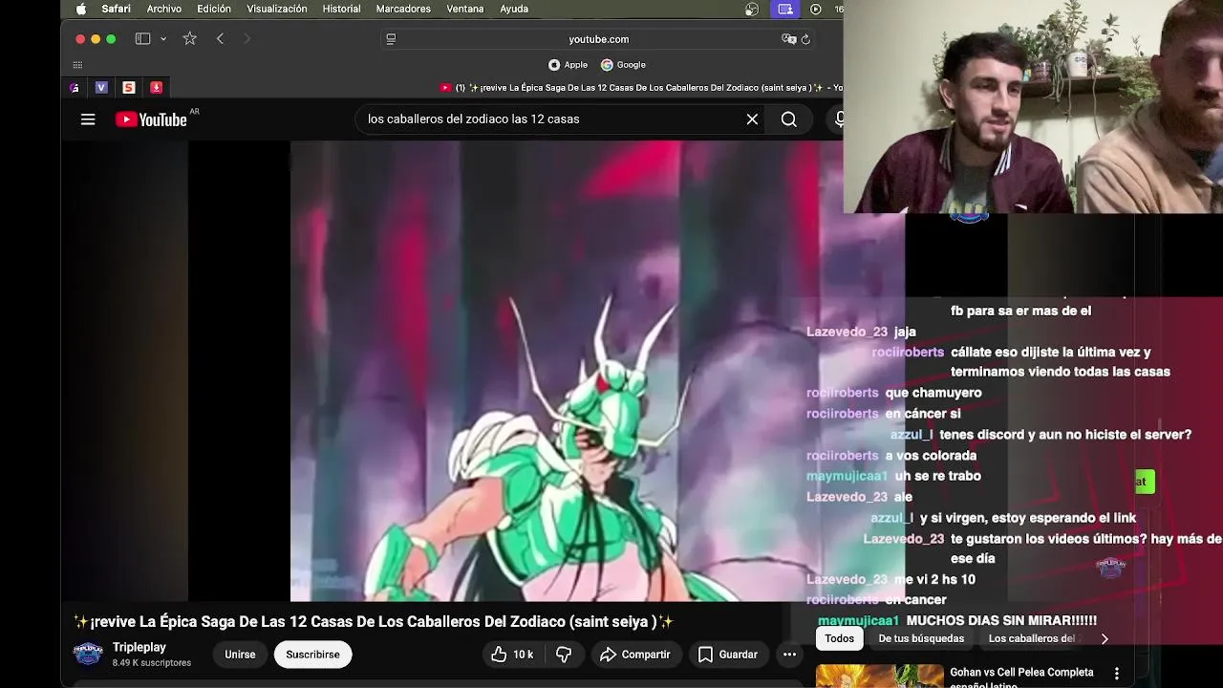Viewport: 1223px width, 688px height.
Task: Click the play circle icon in the menu bar
Action: (816, 9)
